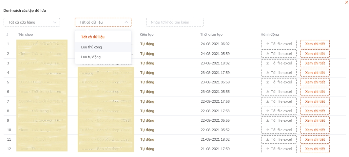Screen dimensions: 349x157
Task: View details of row 8 entry
Action: 315,111
